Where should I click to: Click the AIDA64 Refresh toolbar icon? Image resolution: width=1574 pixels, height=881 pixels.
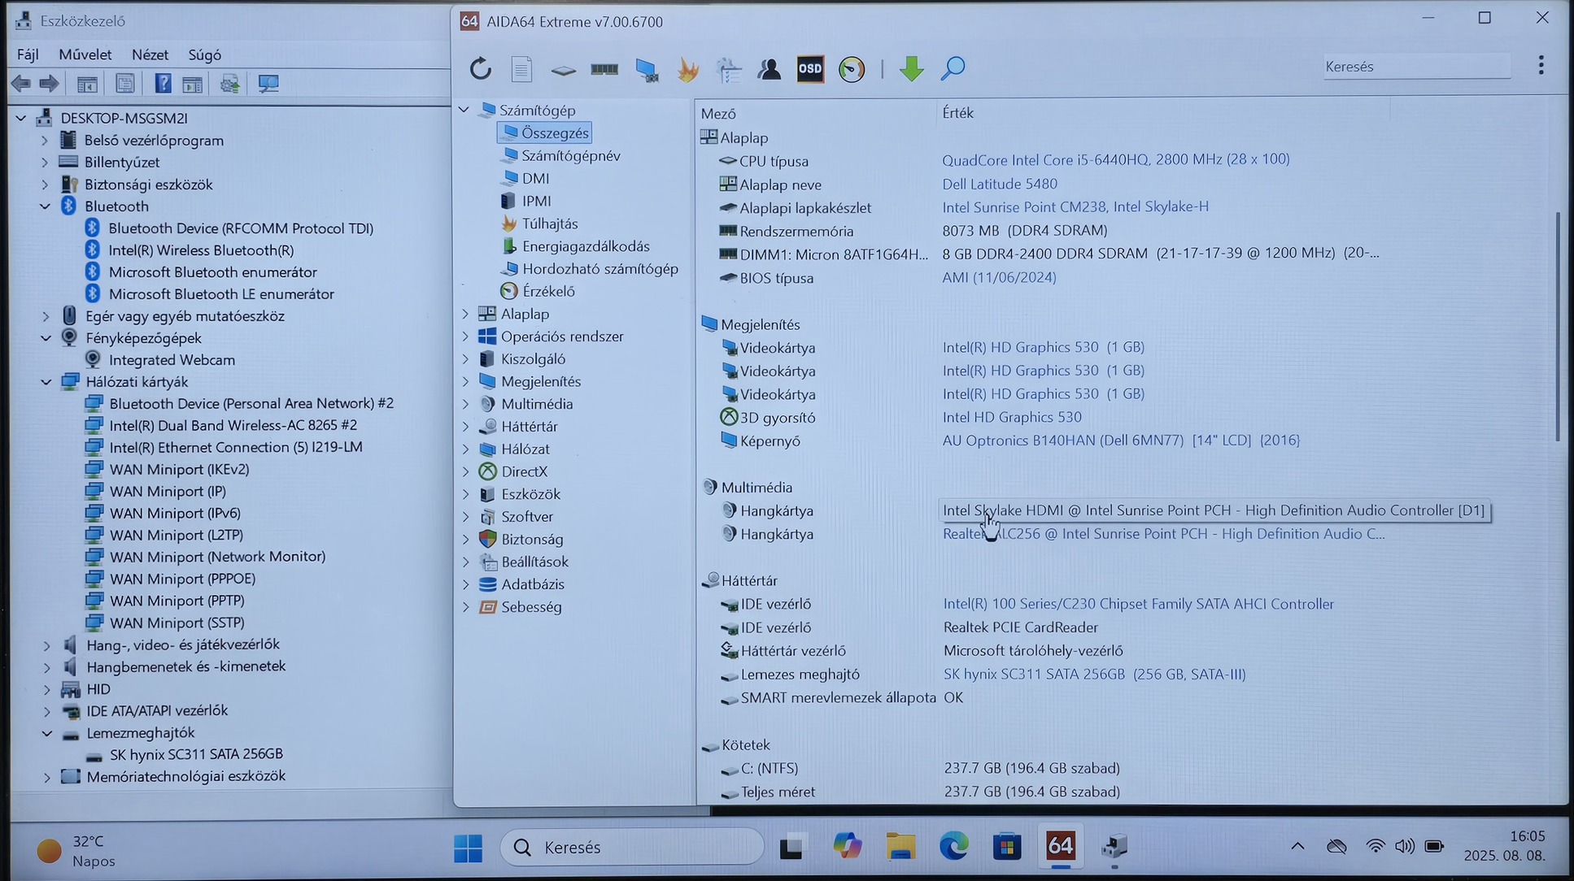click(481, 69)
